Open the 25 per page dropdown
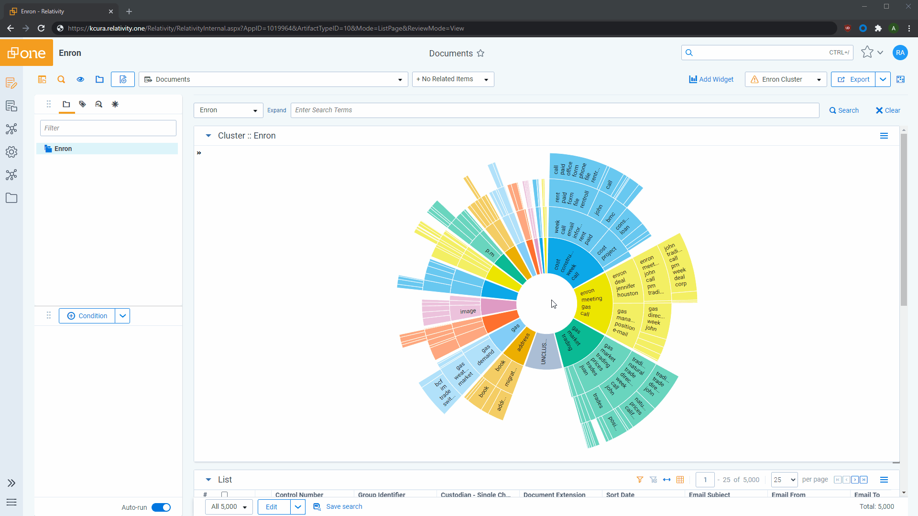The image size is (918, 516). tap(784, 480)
